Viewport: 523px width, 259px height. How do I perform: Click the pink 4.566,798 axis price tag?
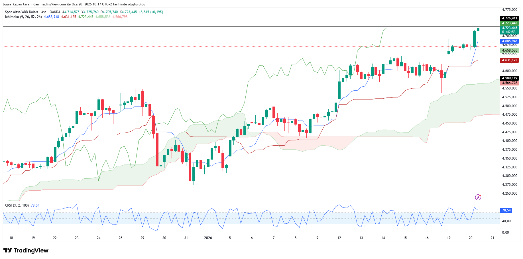(509, 83)
